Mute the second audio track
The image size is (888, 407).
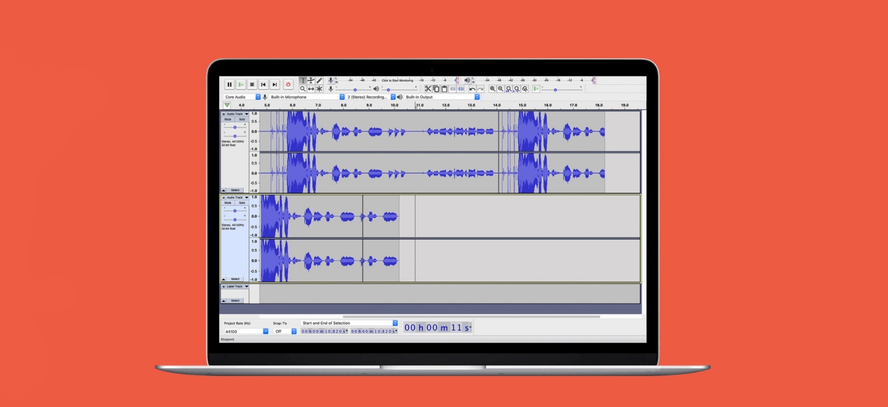tap(228, 202)
